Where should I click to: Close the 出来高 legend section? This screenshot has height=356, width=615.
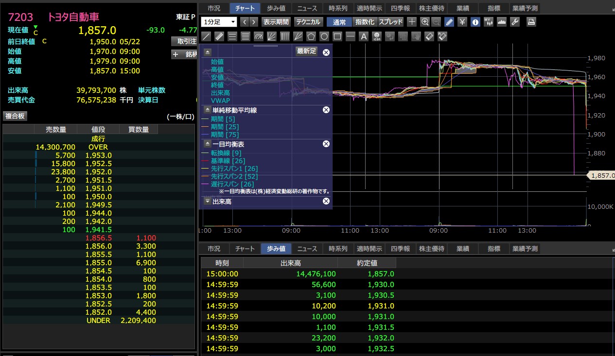coord(326,201)
